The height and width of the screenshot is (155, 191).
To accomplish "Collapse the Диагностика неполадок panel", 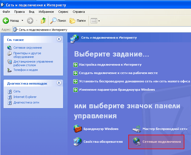I will click(x=58, y=83).
